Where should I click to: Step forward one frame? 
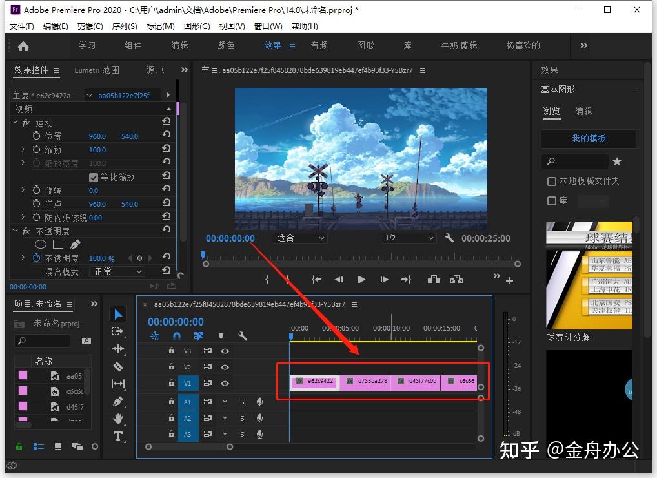click(x=384, y=280)
